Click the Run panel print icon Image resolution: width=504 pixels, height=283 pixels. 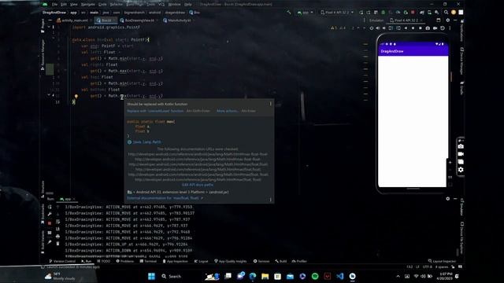(x=57, y=237)
